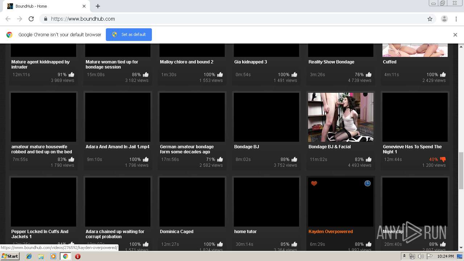
Task: Click thumbs-up icon beside 71% rating
Action: pyautogui.click(x=220, y=159)
